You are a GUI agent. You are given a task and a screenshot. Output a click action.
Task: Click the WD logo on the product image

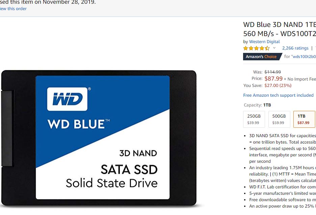[x=67, y=99]
